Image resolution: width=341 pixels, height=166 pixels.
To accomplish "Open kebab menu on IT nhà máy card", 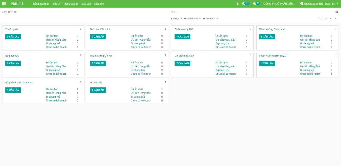I will pyautogui.click(x=165, y=82).
